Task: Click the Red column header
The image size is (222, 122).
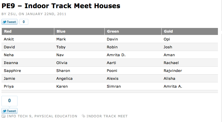Action: pos(8,31)
